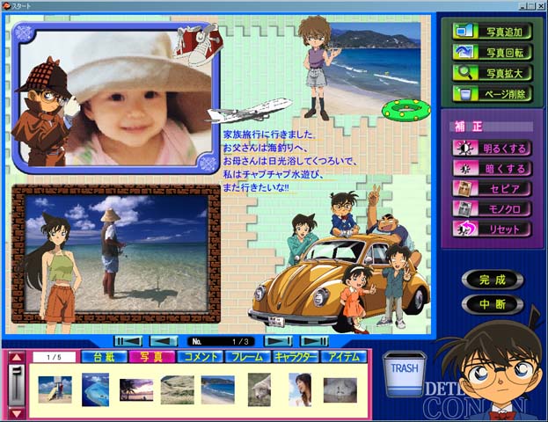The height and width of the screenshot is (422, 548).
Task: Select the gray cat thumbnail
Action: click(340, 389)
